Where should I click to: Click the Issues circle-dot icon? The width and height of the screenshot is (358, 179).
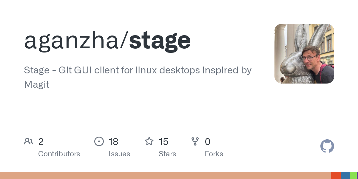99,141
